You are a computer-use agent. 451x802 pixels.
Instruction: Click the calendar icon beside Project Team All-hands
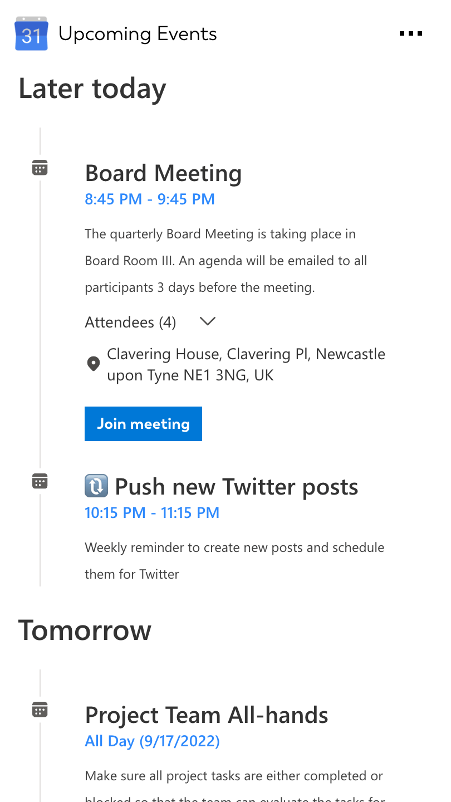click(x=40, y=710)
